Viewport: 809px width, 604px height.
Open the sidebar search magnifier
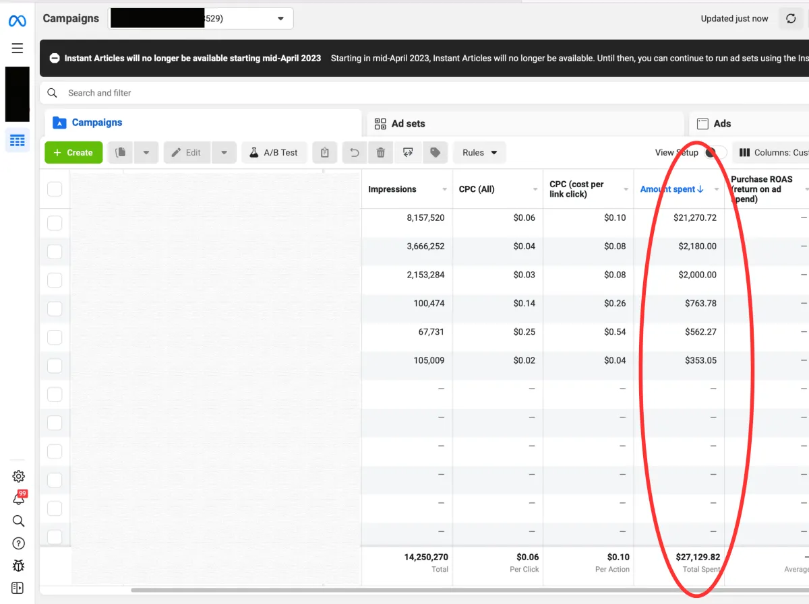pyautogui.click(x=18, y=521)
